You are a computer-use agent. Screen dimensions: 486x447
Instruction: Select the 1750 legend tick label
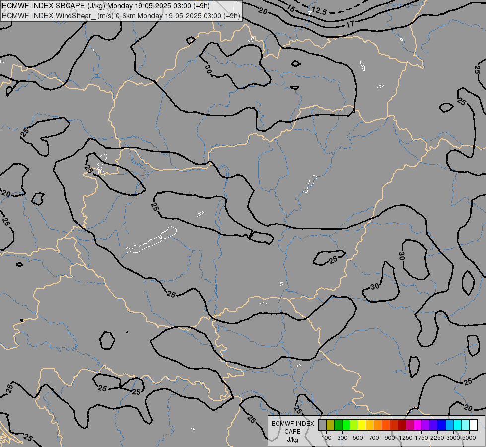coord(421,438)
